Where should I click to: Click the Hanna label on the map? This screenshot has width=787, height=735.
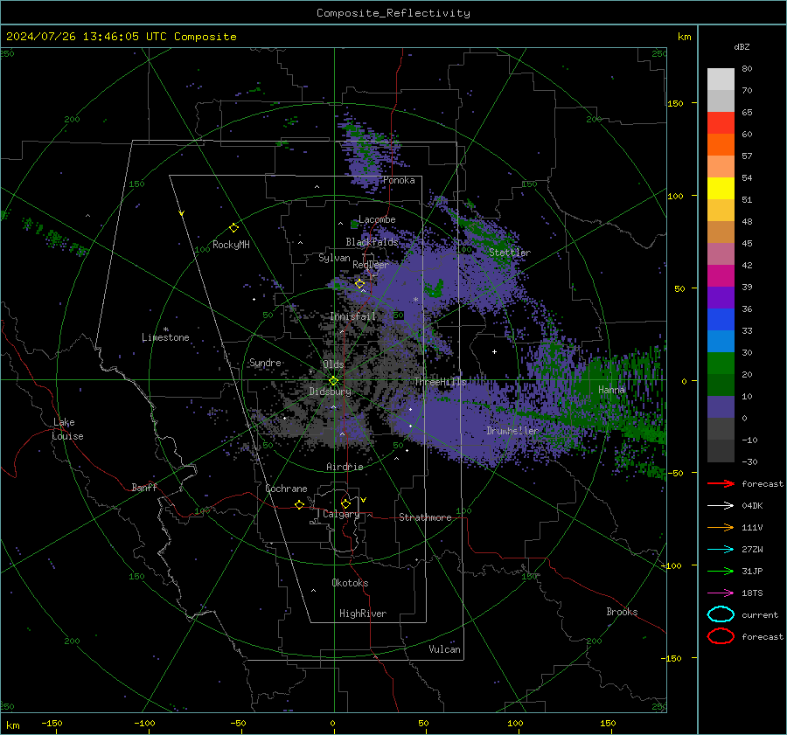point(611,389)
